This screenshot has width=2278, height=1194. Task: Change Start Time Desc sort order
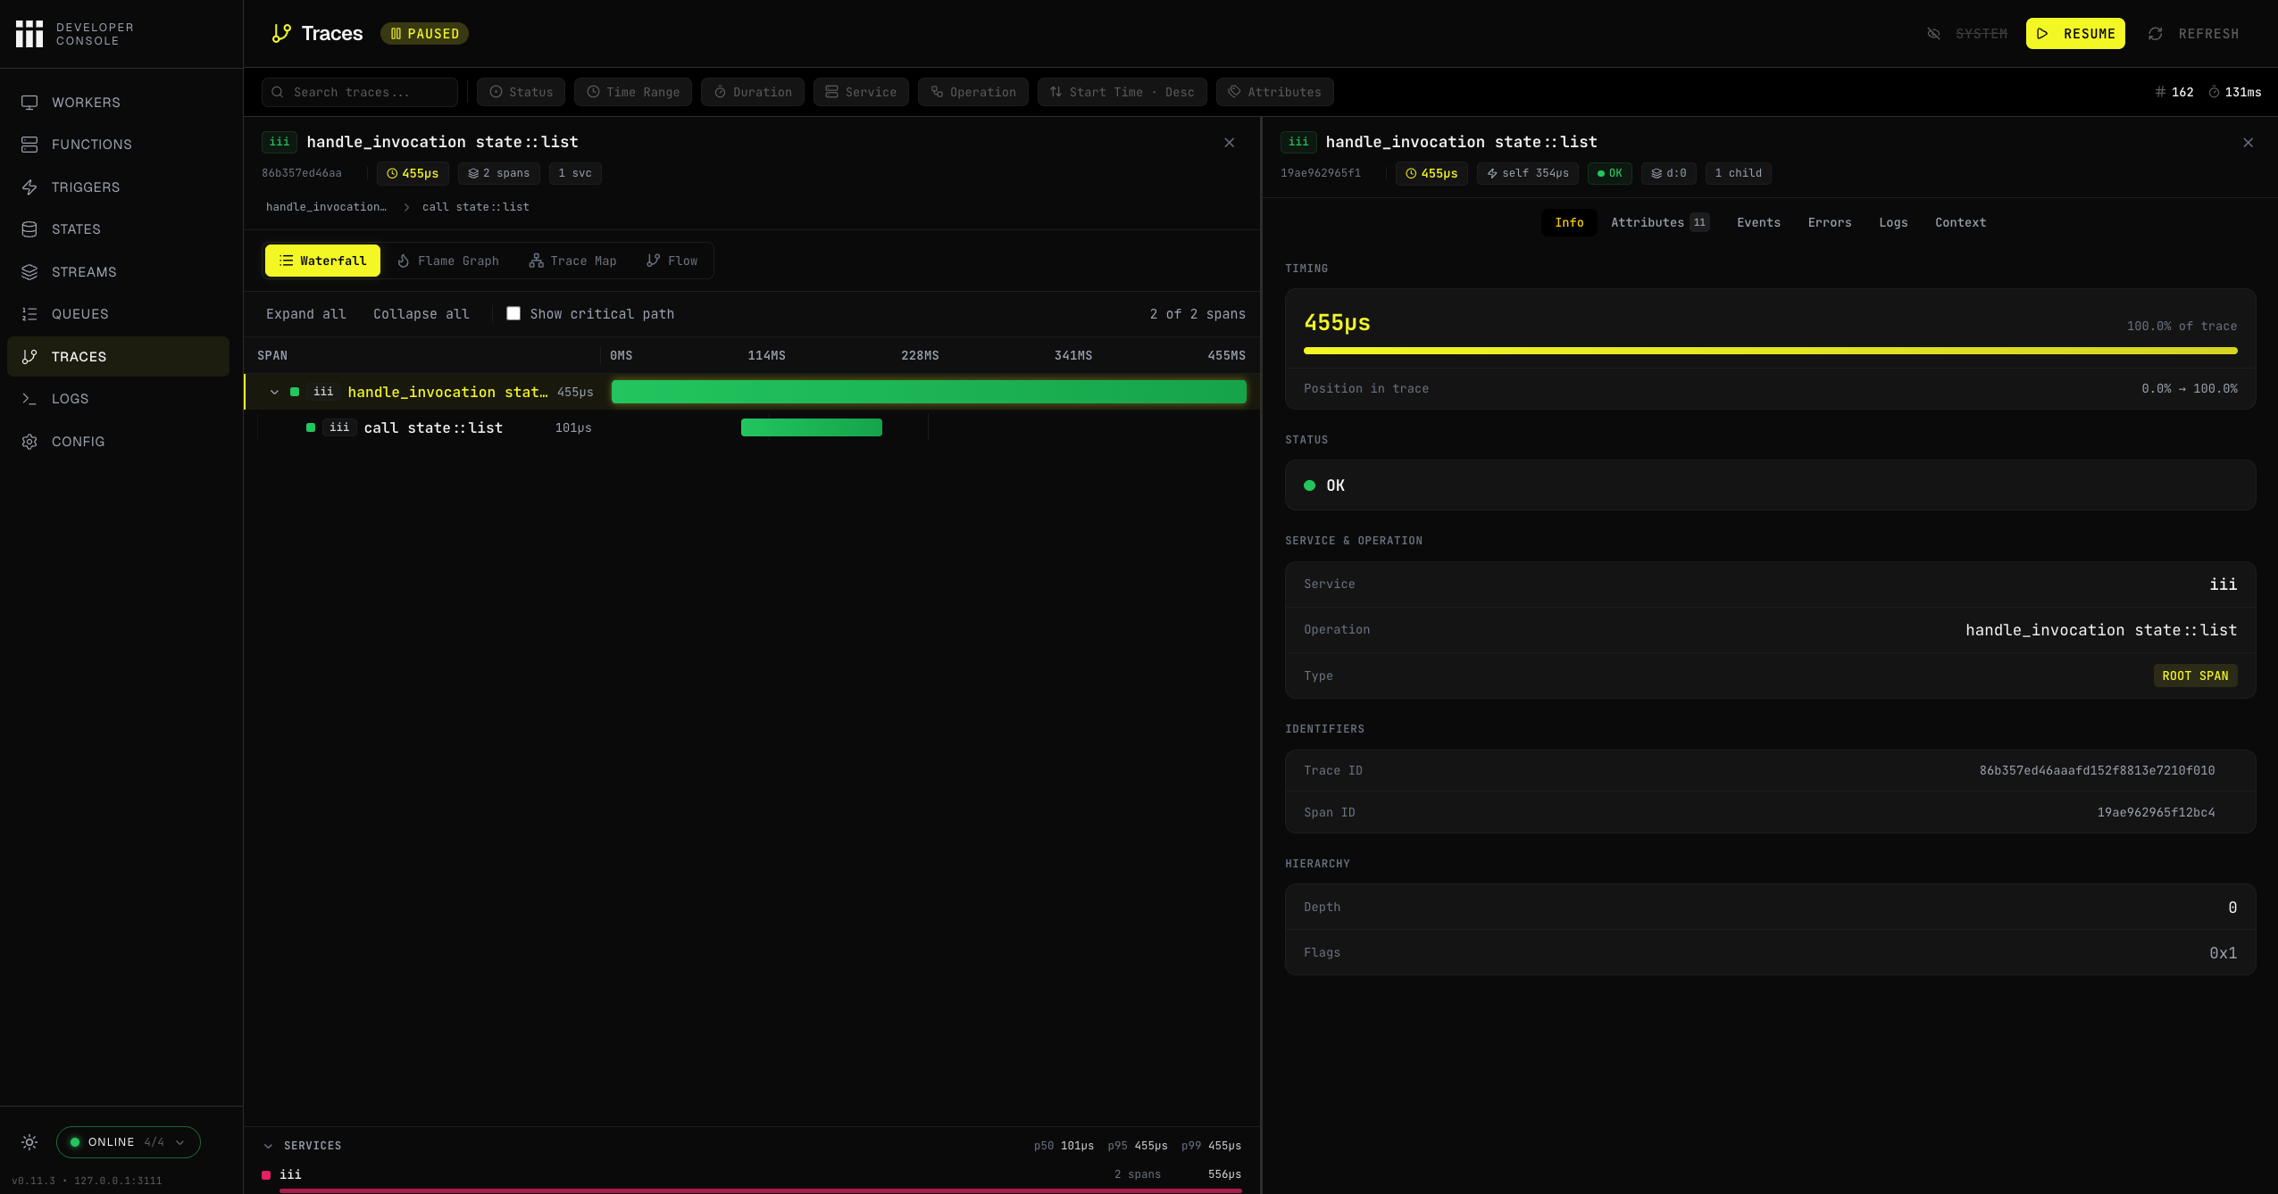tap(1122, 92)
